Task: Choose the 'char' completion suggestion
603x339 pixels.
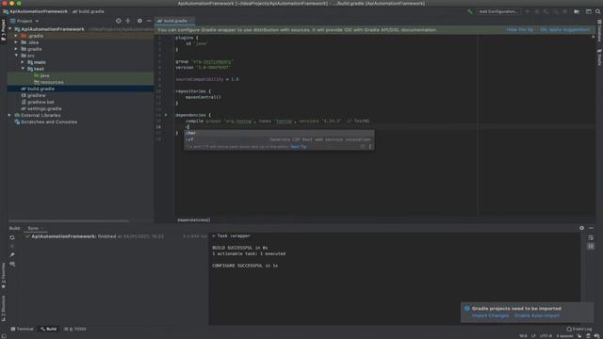Action: (x=279, y=133)
